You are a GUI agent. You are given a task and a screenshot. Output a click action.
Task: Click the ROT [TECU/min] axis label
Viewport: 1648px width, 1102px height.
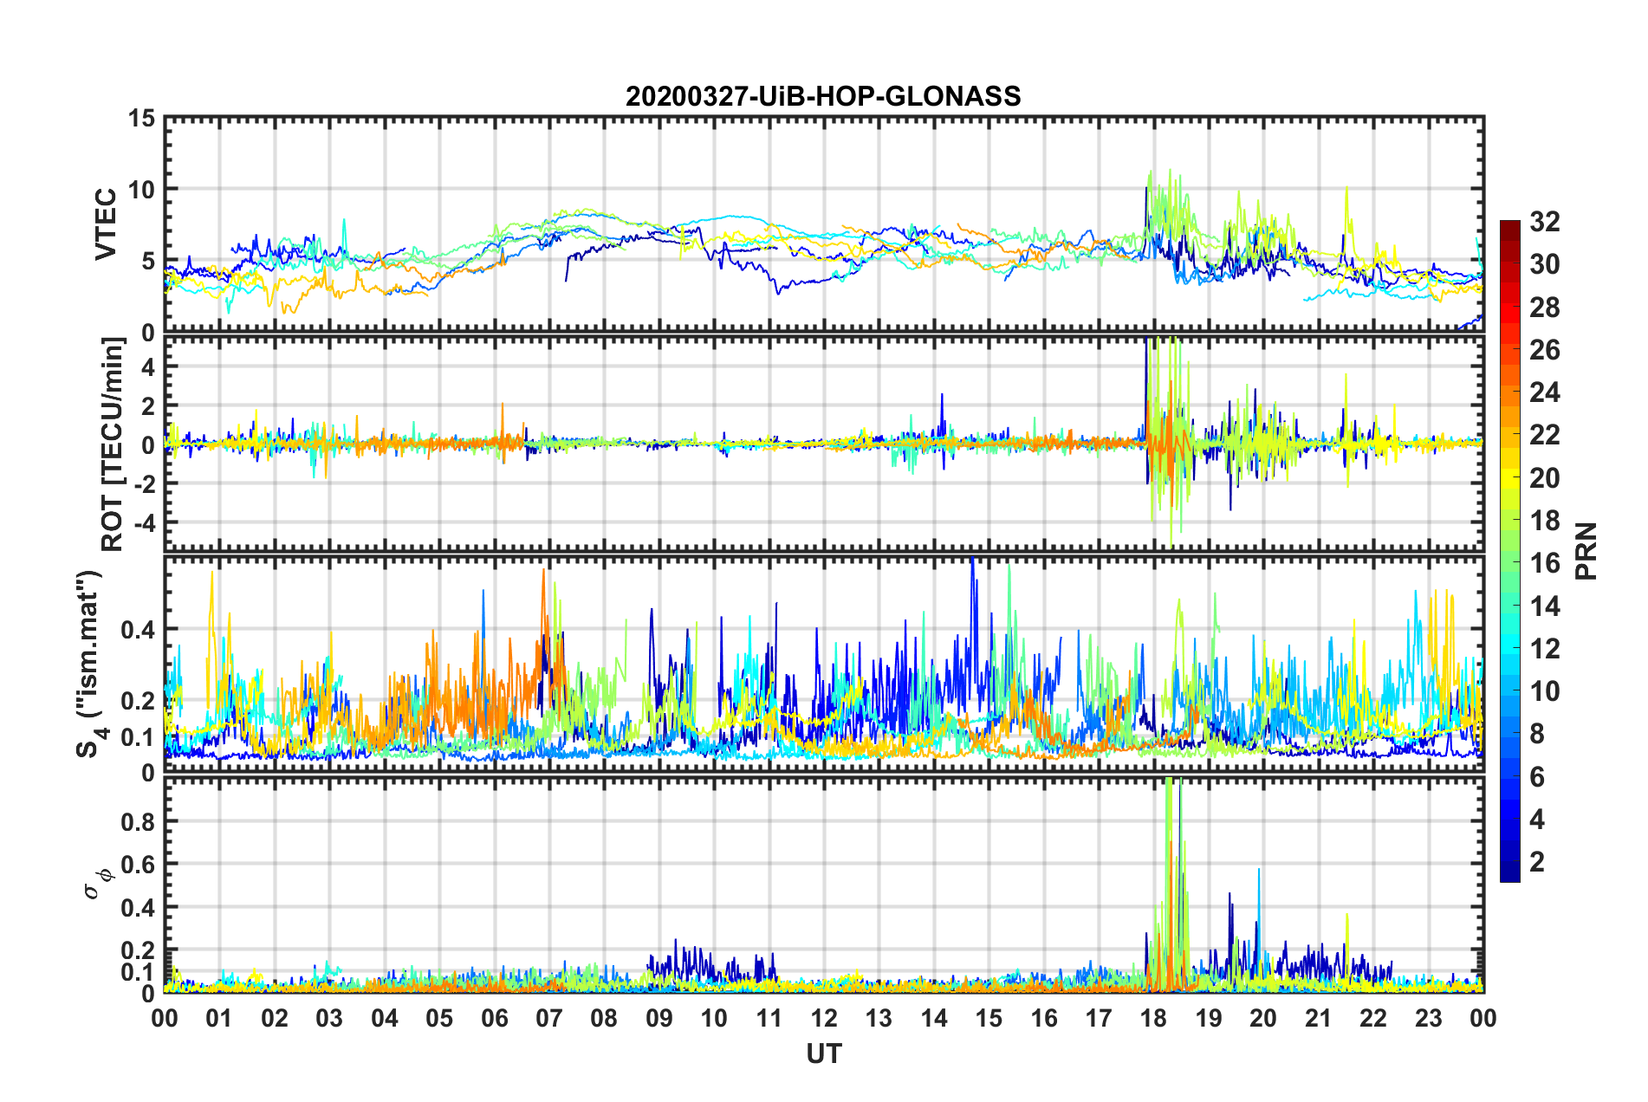(113, 444)
